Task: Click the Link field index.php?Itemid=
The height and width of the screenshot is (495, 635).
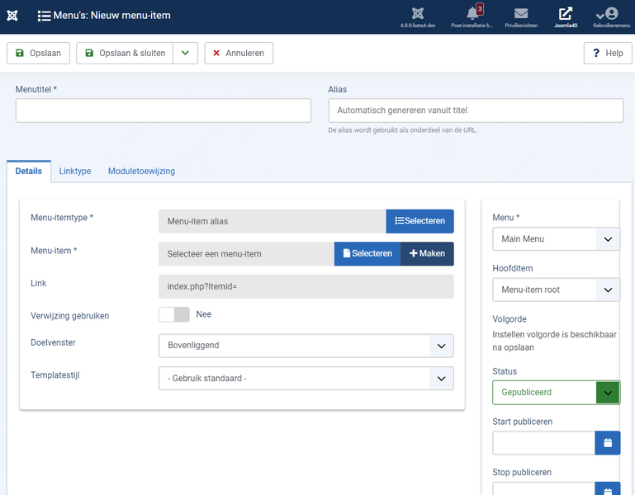Action: tap(306, 286)
